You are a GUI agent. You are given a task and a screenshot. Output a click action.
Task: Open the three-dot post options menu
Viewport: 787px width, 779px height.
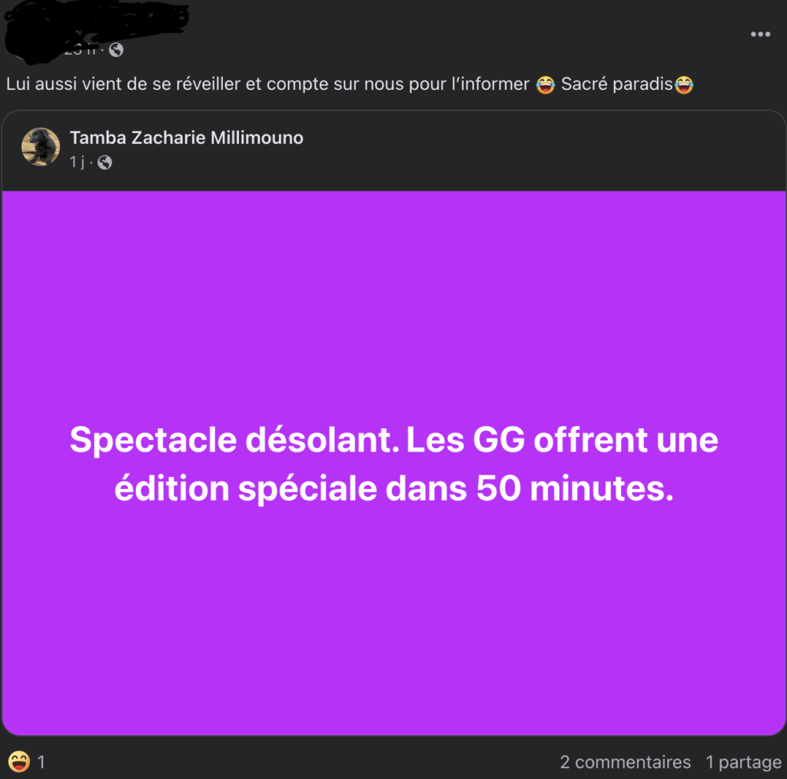point(760,34)
